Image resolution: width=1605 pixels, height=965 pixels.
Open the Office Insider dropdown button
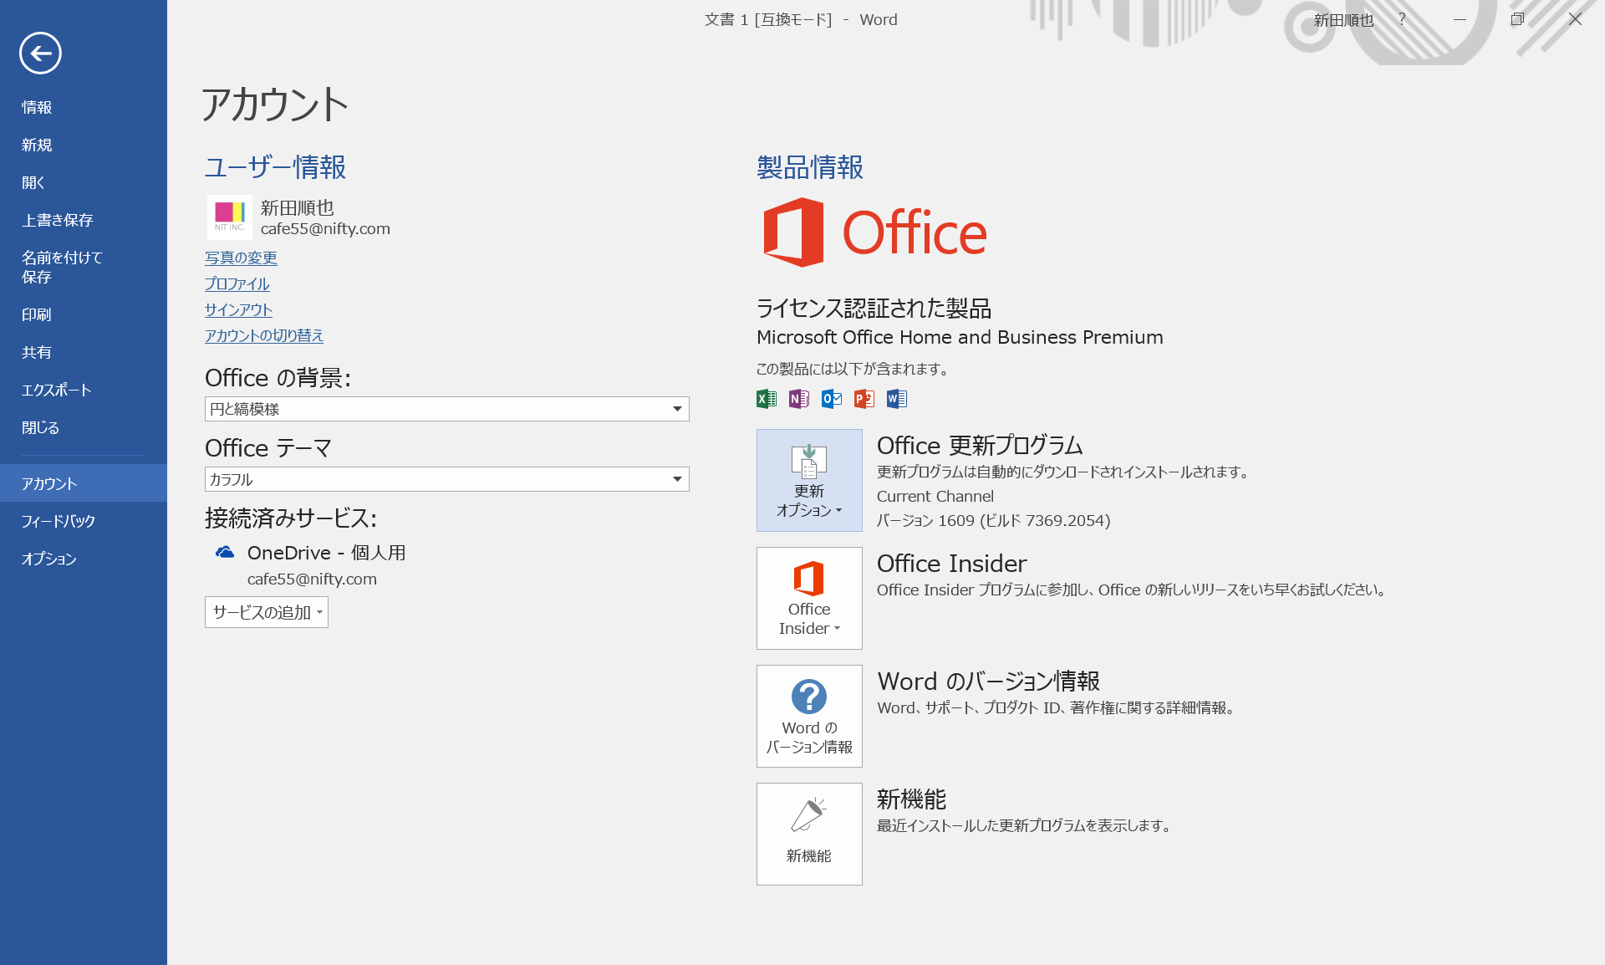(808, 599)
